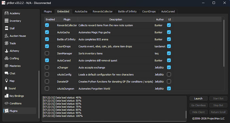Click the 'kardamot' author cell

160,46
